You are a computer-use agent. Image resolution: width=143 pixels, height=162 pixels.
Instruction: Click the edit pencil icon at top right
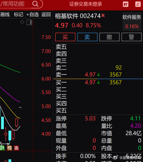click(x=138, y=4)
